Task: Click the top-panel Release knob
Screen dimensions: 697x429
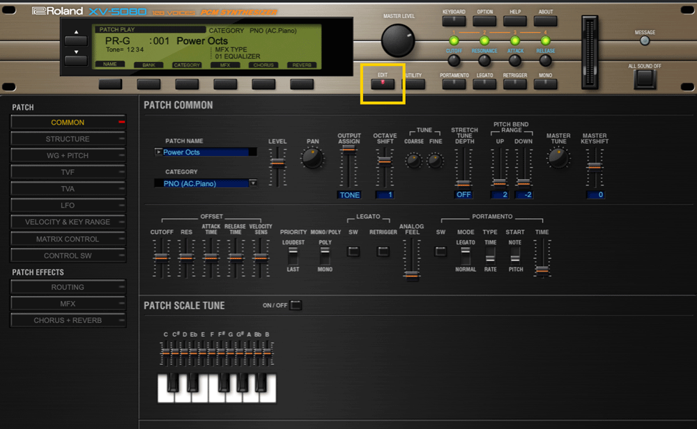Action: coord(546,61)
